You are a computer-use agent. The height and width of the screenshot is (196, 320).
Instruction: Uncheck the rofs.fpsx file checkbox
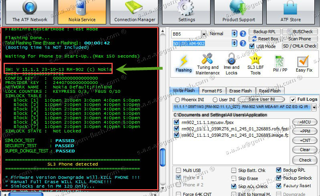click(x=176, y=129)
